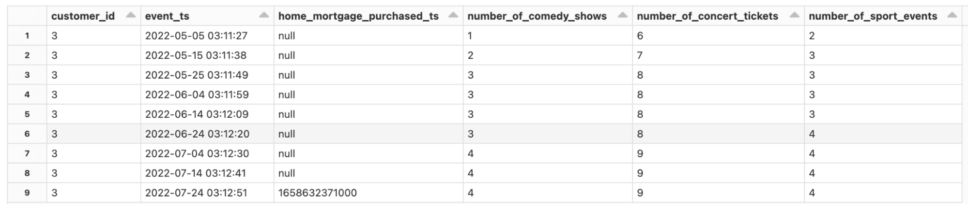Viewport: 968px width, 207px height.
Task: Click the customer_id column sort arrow
Action: [130, 15]
